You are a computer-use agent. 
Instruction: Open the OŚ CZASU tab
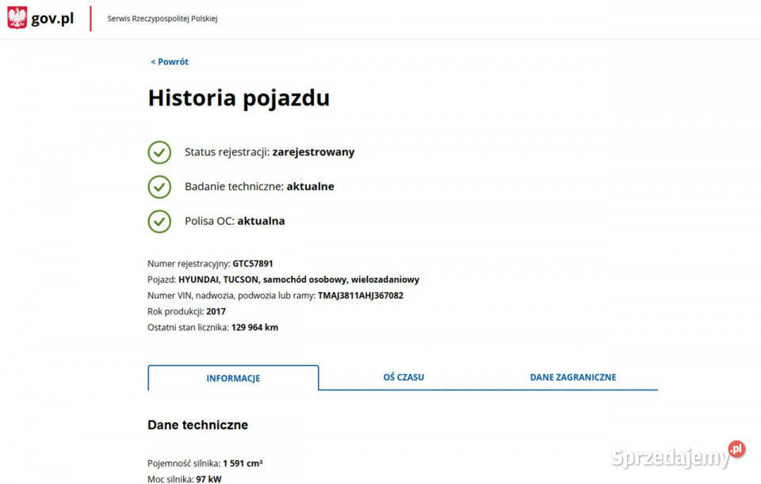click(403, 377)
